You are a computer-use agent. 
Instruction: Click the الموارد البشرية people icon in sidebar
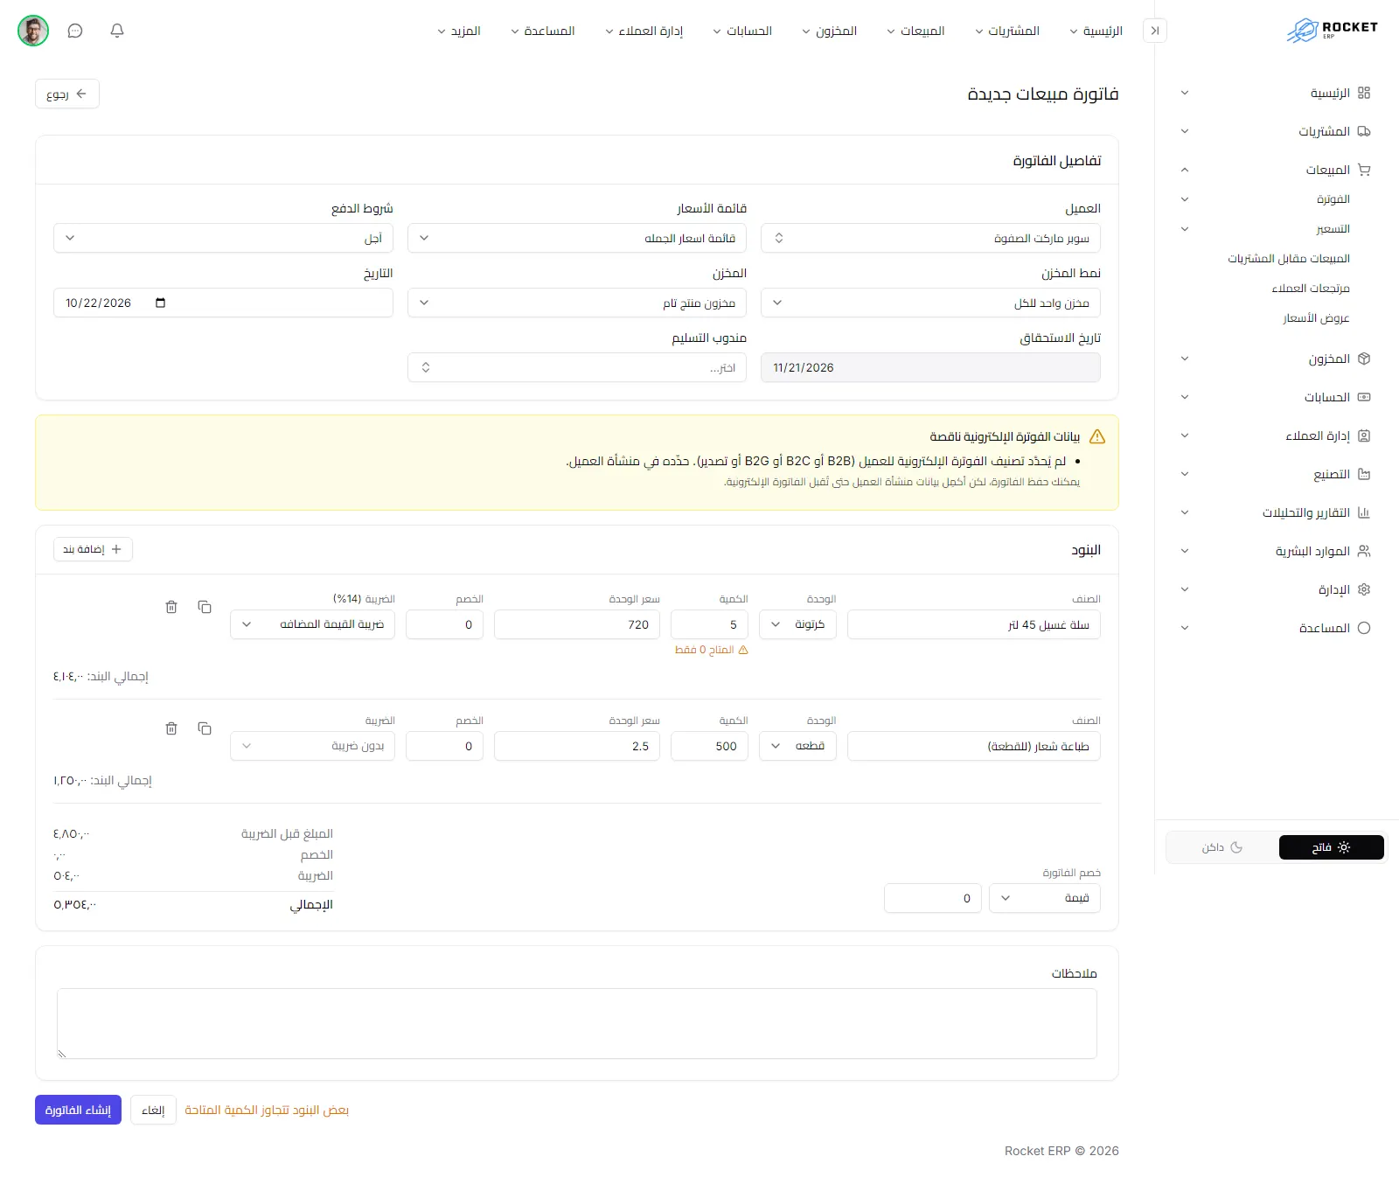[x=1364, y=551]
